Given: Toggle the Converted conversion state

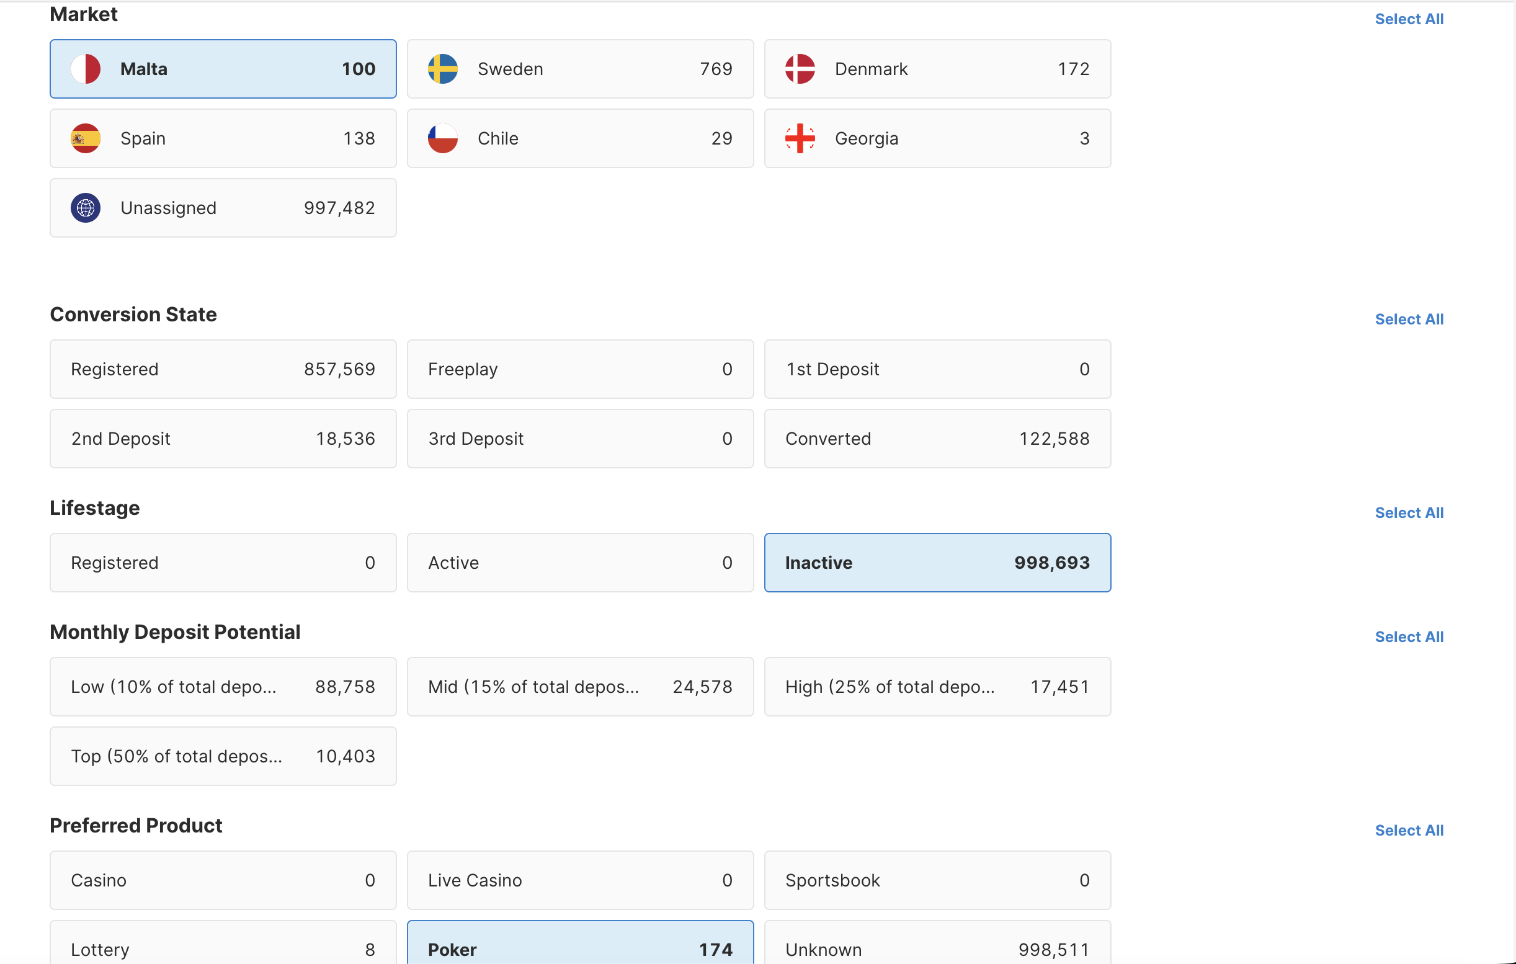Looking at the screenshot, I should 937,438.
